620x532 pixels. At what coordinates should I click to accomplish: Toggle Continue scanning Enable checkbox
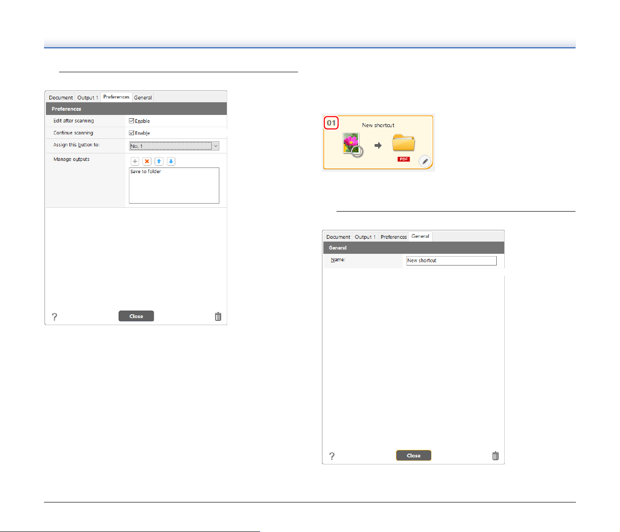coord(132,133)
